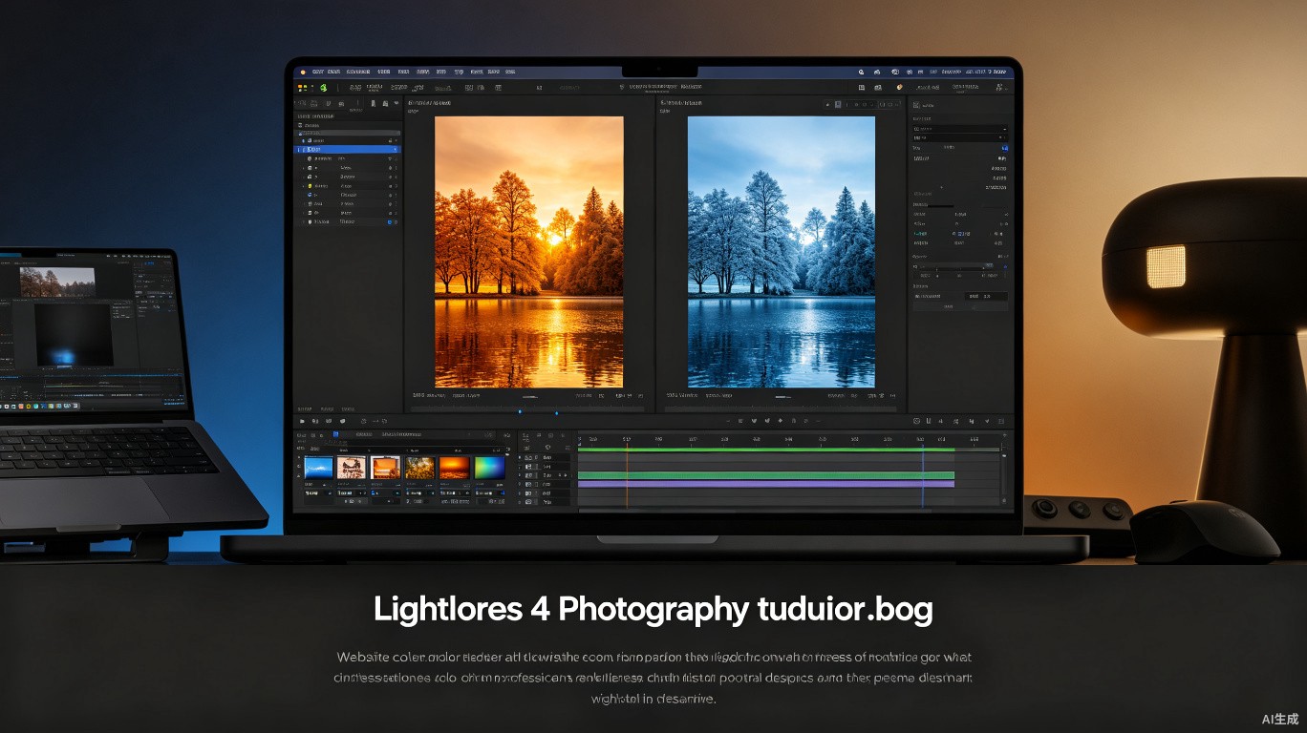Click the orange sunset preview in left viewer
Image resolution: width=1307 pixels, height=733 pixels.
point(528,252)
